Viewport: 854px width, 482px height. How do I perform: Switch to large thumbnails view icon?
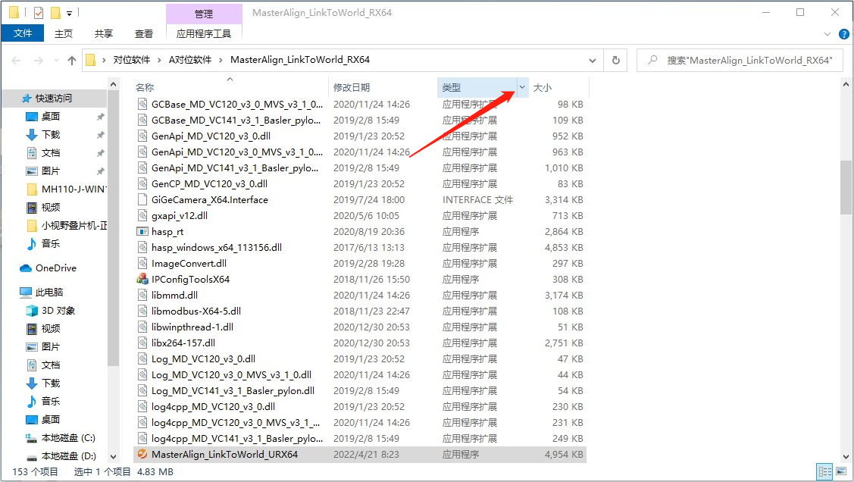[842, 471]
